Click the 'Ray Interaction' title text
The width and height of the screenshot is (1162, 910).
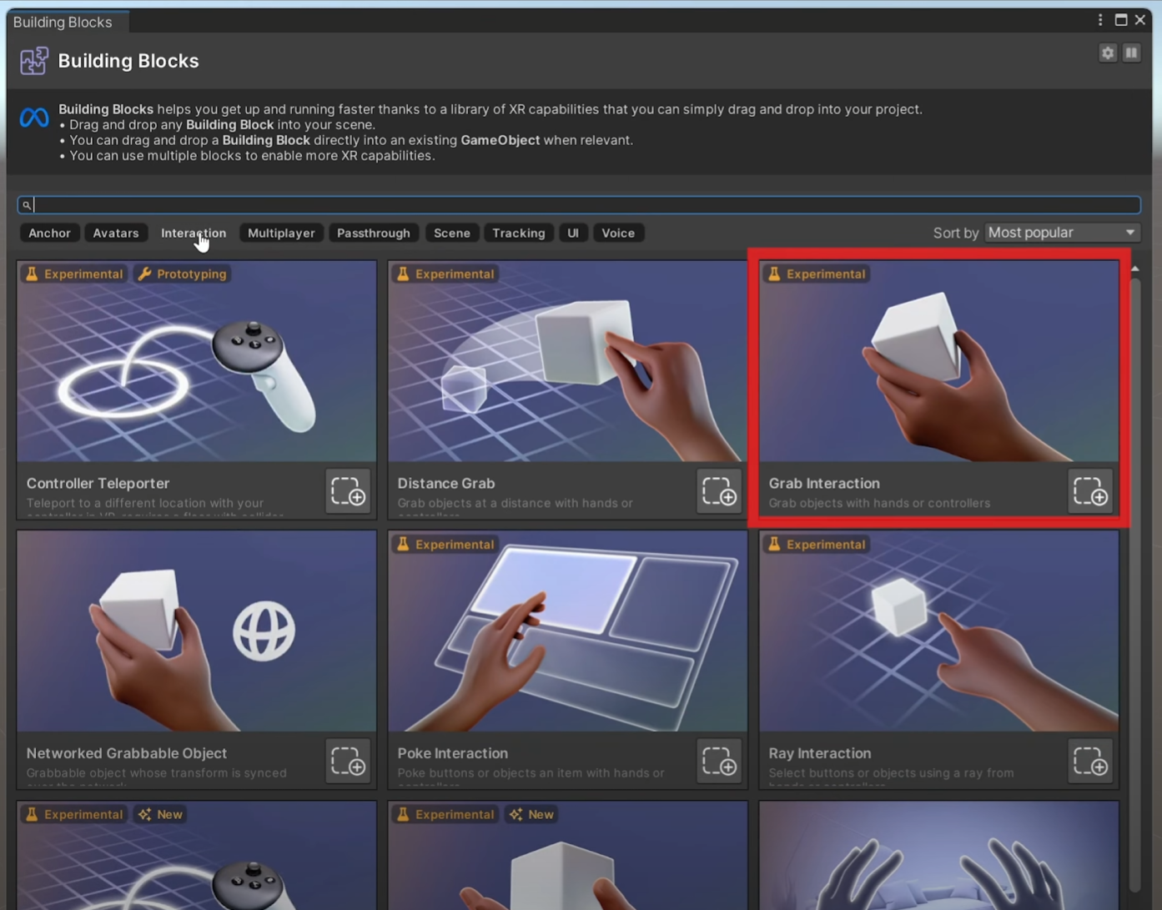coord(820,753)
